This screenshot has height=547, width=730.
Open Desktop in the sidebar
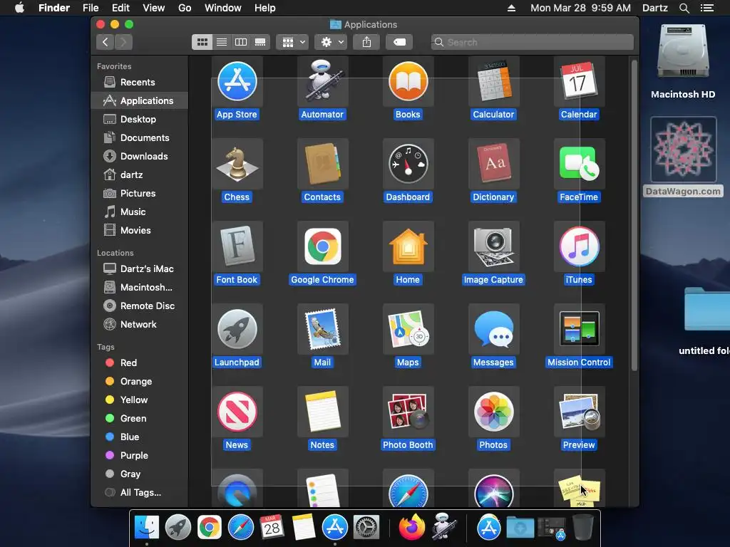click(x=139, y=119)
